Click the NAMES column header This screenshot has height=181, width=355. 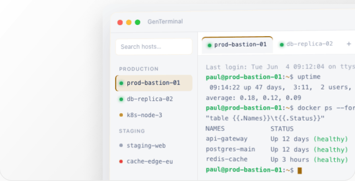pyautogui.click(x=215, y=129)
